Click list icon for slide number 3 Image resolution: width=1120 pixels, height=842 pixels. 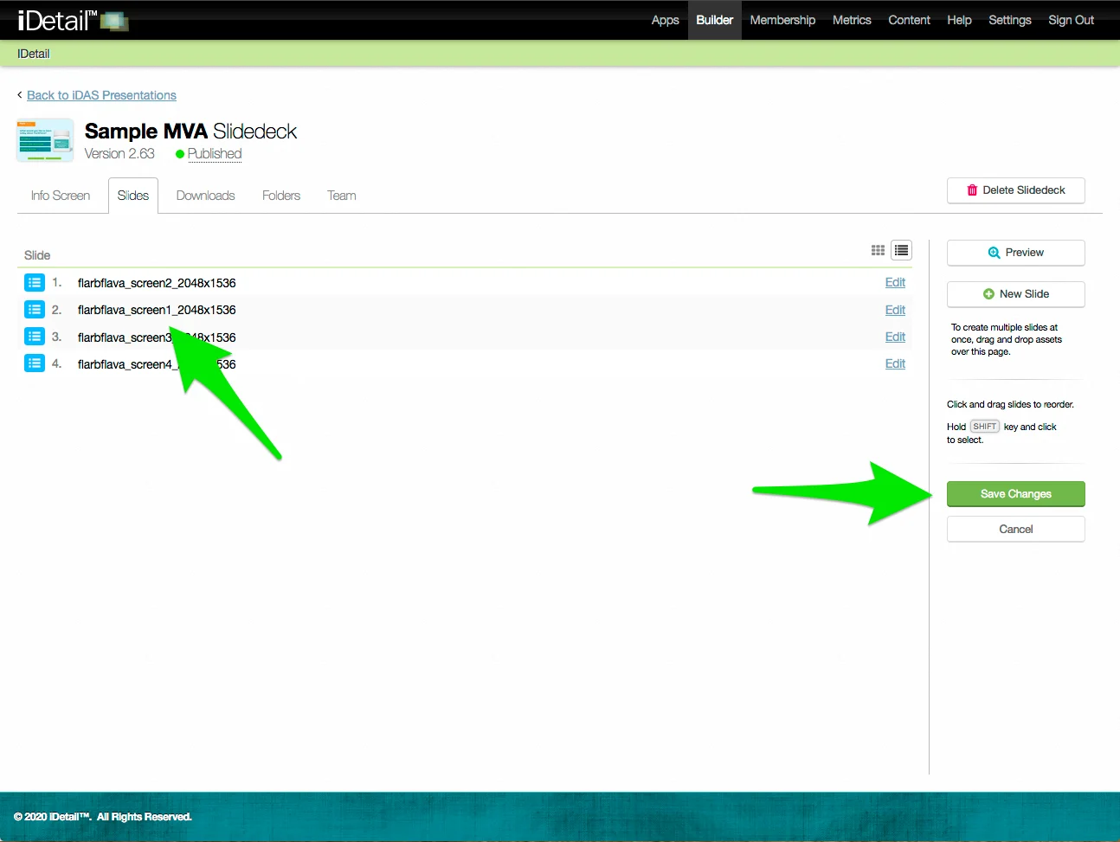pyautogui.click(x=35, y=337)
